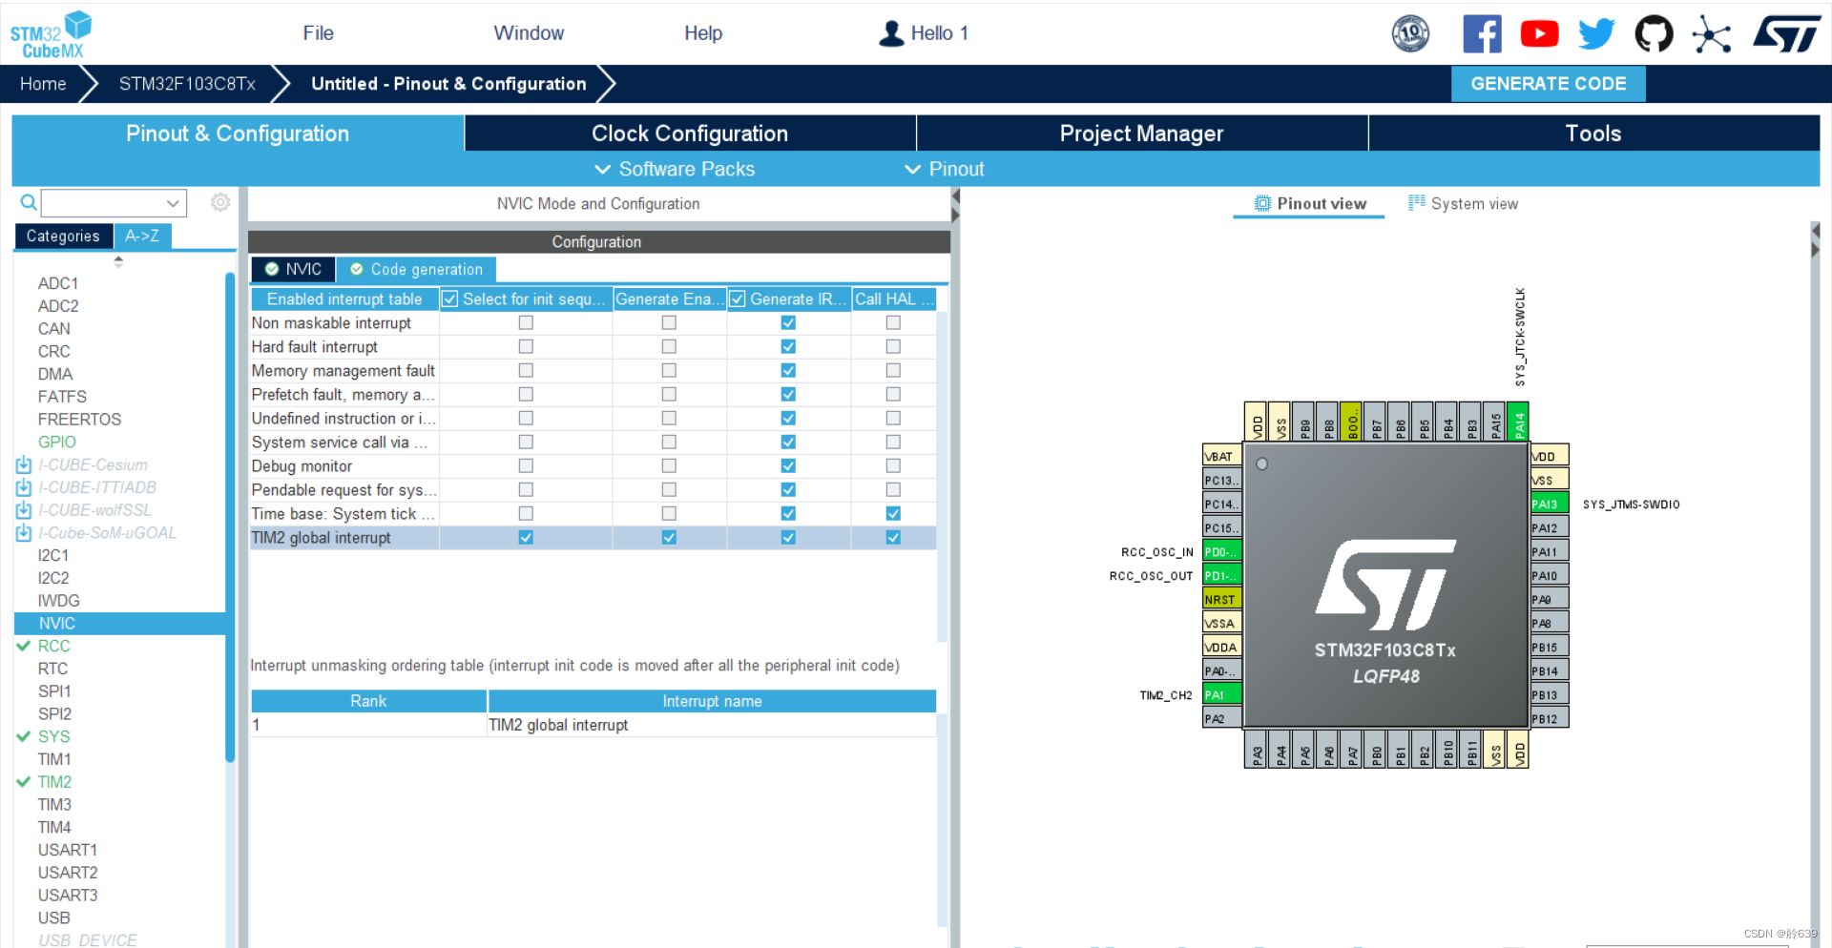This screenshot has width=1832, height=948.
Task: Toggle TIM2 global interrupt Generate Enable checkbox
Action: click(x=669, y=538)
